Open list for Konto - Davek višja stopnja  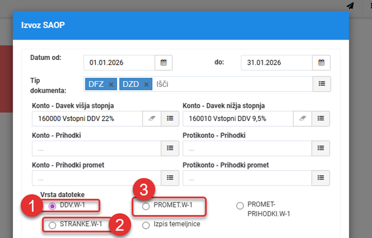pyautogui.click(x=170, y=118)
